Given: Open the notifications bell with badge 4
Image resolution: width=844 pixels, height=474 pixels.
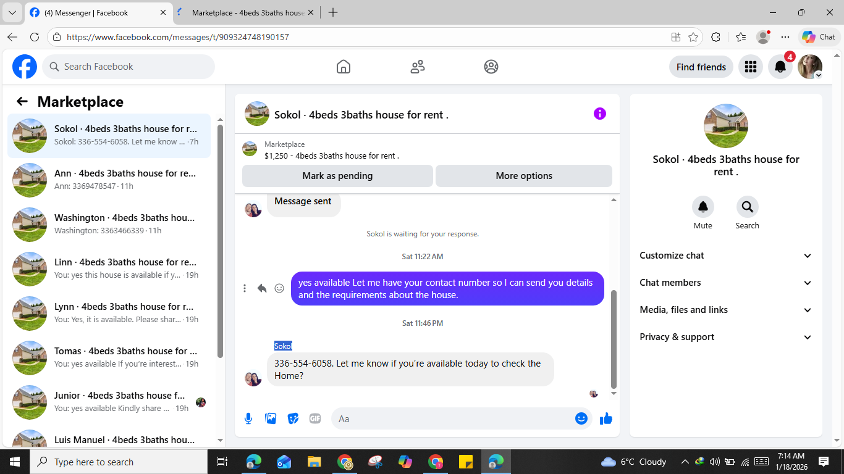Looking at the screenshot, I should tap(780, 67).
